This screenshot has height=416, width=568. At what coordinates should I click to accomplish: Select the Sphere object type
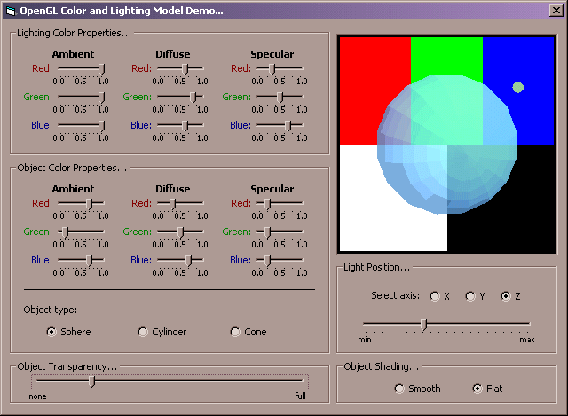pyautogui.click(x=51, y=332)
